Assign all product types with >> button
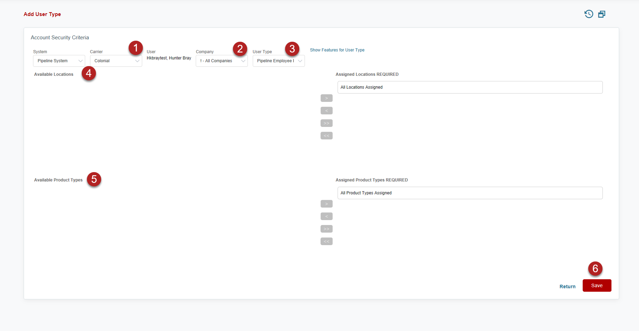The width and height of the screenshot is (639, 331). coord(326,229)
